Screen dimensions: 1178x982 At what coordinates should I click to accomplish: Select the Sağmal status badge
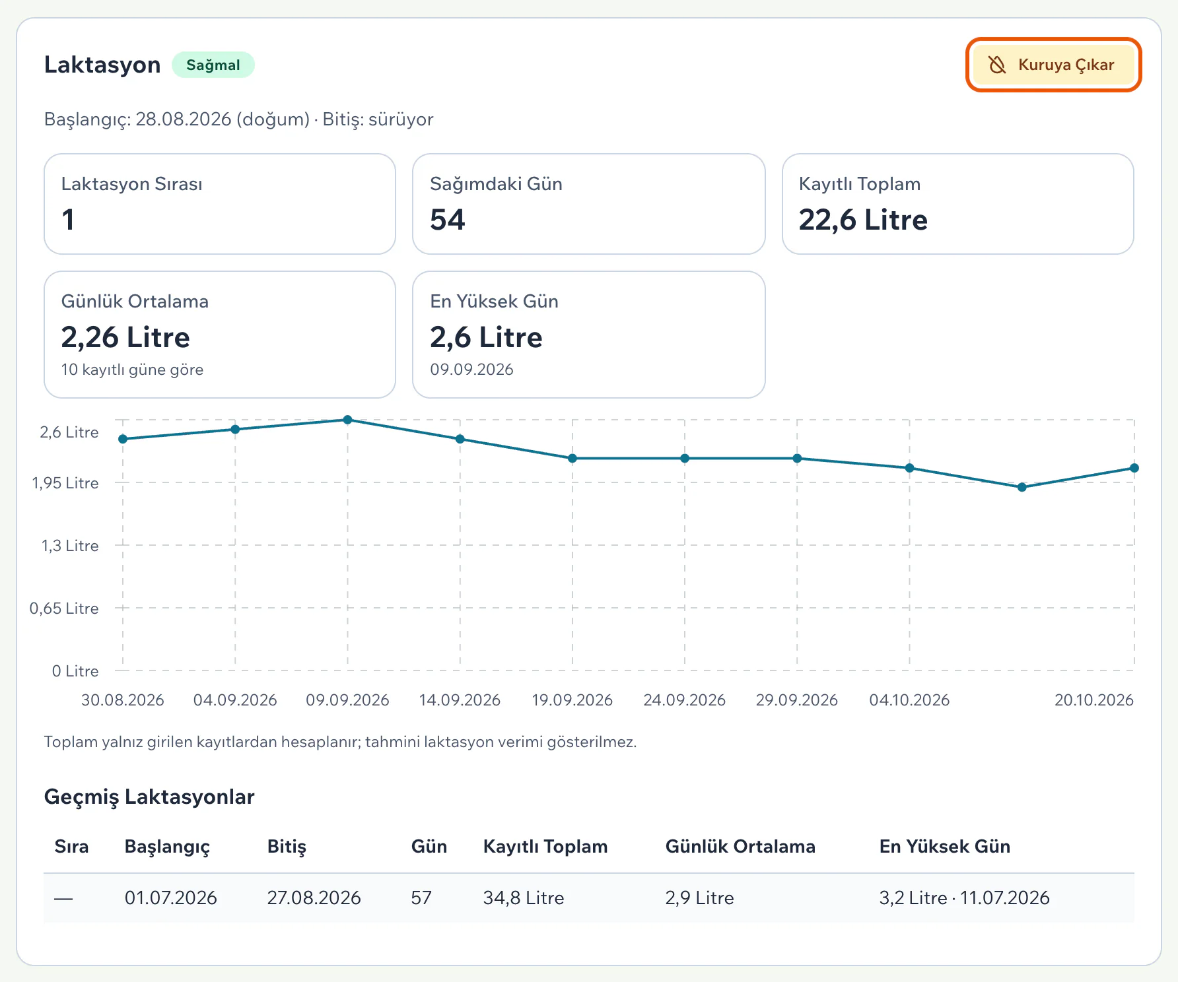[213, 65]
